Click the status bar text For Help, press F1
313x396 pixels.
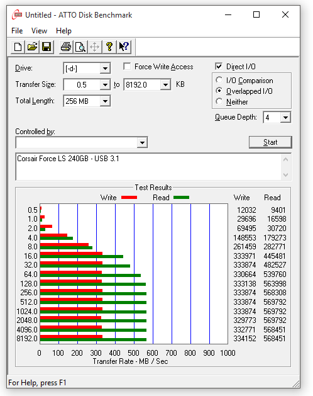coord(37,383)
